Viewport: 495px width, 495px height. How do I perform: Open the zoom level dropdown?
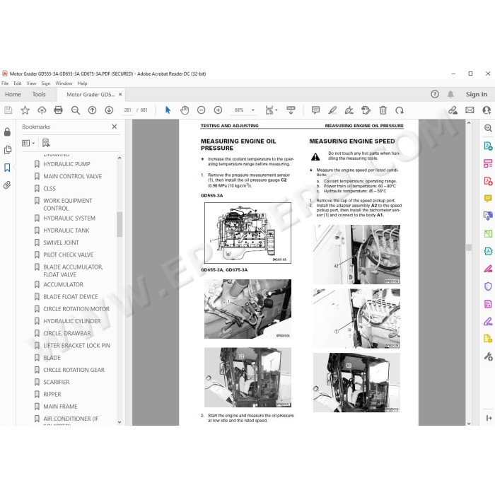pos(253,110)
